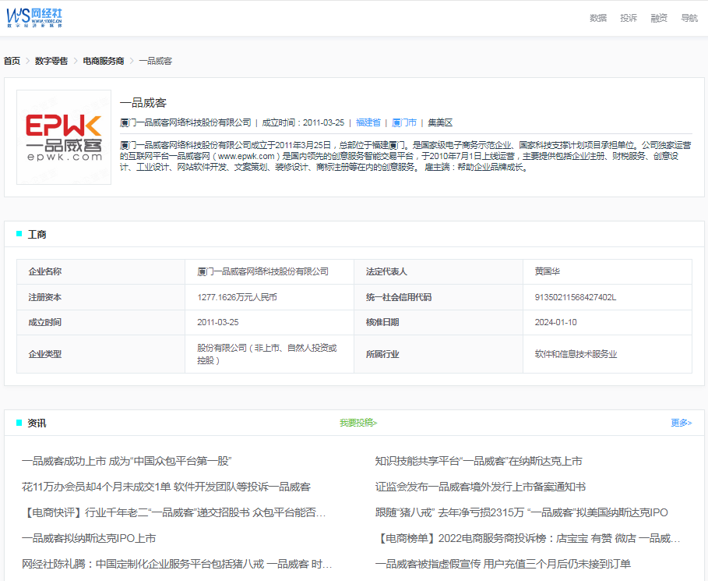708x581 pixels.
Task: Click the 资讯 section heading
Action: pyautogui.click(x=37, y=423)
